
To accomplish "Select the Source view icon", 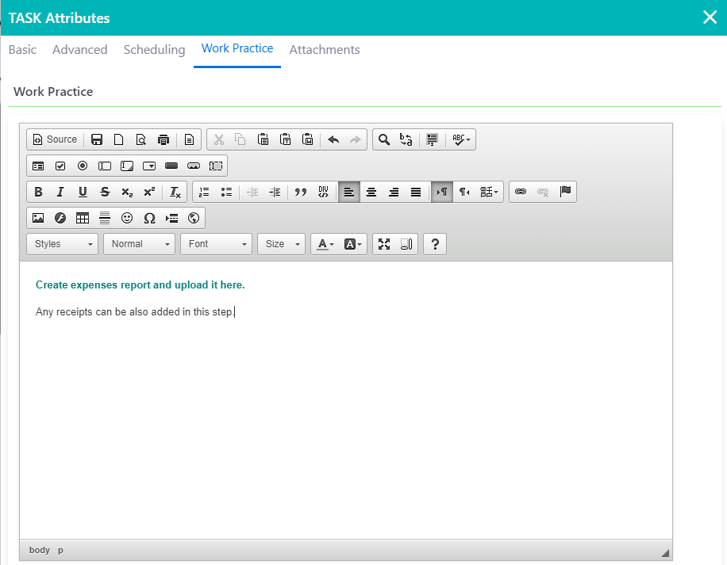I will click(x=54, y=139).
